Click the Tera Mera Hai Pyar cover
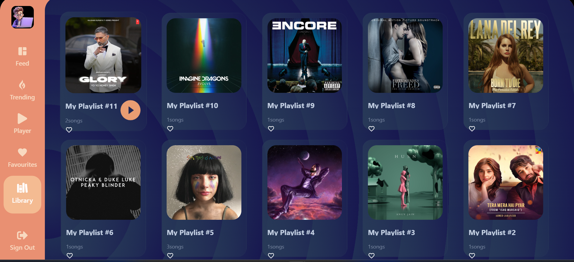 [506, 183]
